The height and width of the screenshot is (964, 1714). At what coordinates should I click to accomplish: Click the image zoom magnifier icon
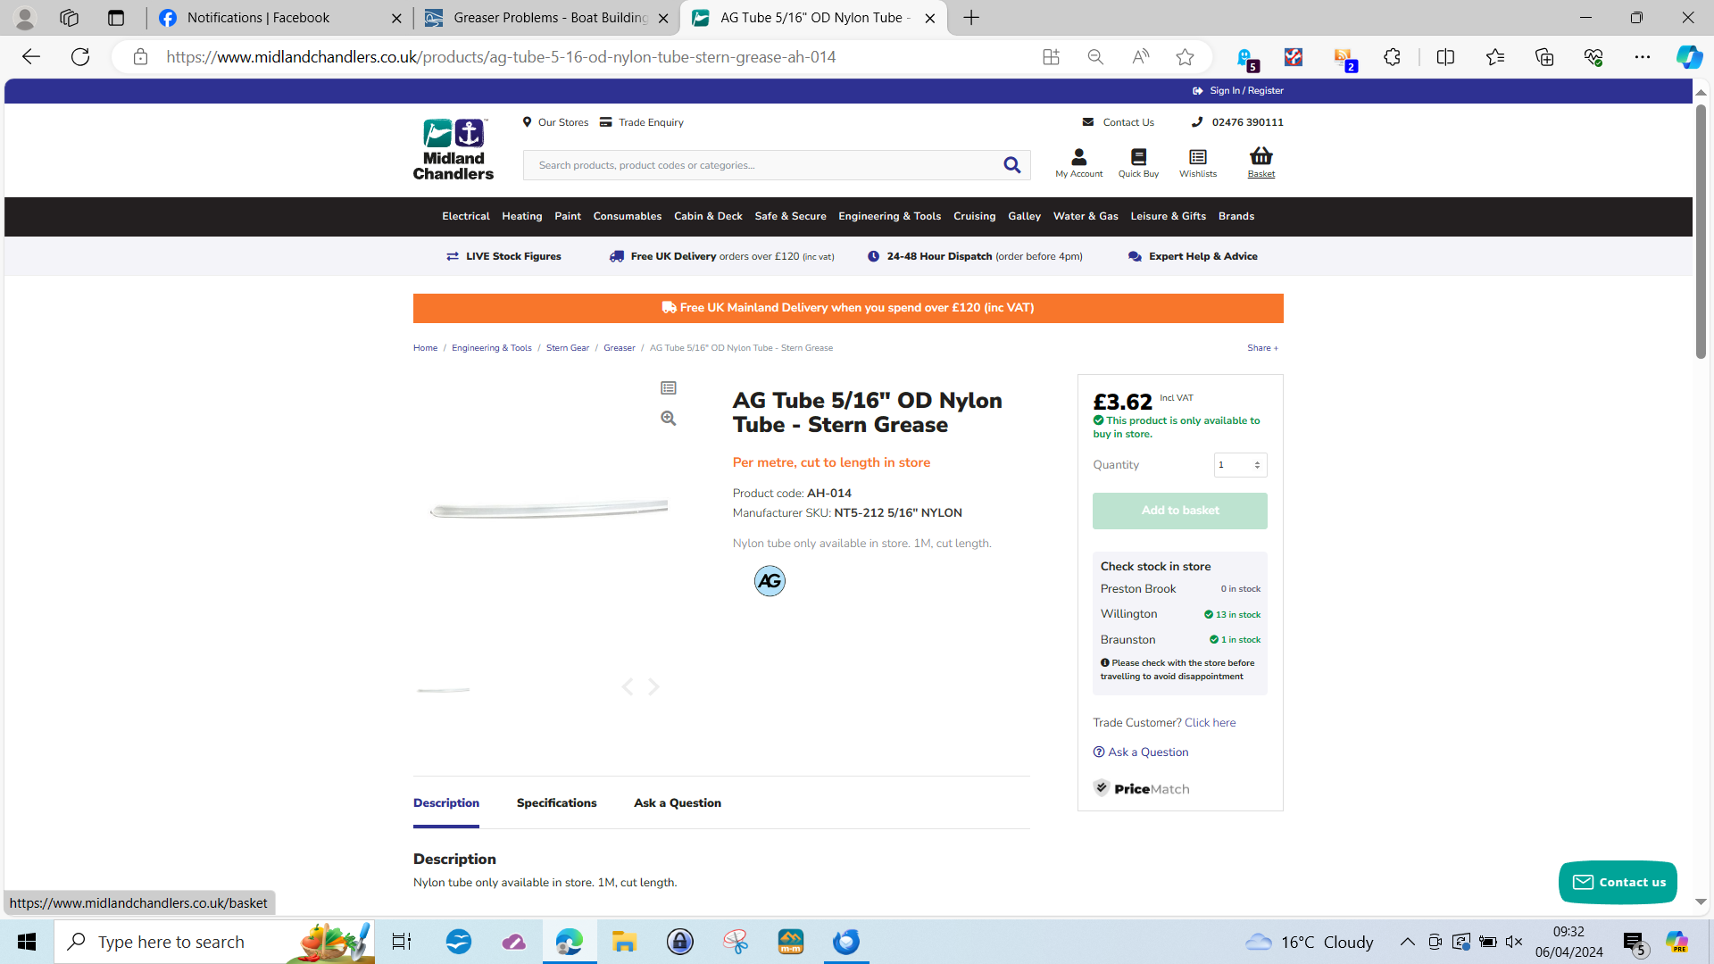tap(668, 418)
